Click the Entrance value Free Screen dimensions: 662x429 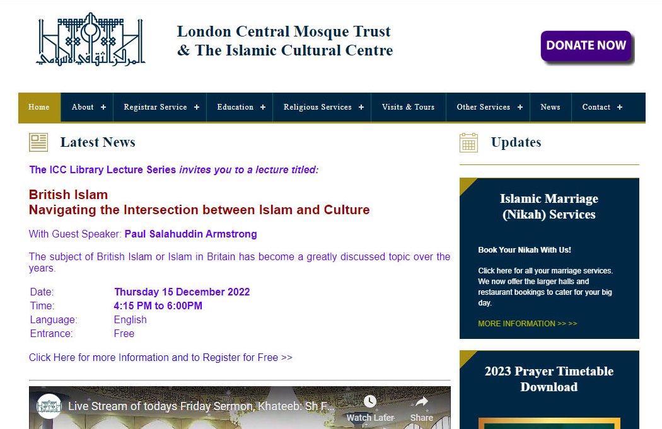[124, 334]
